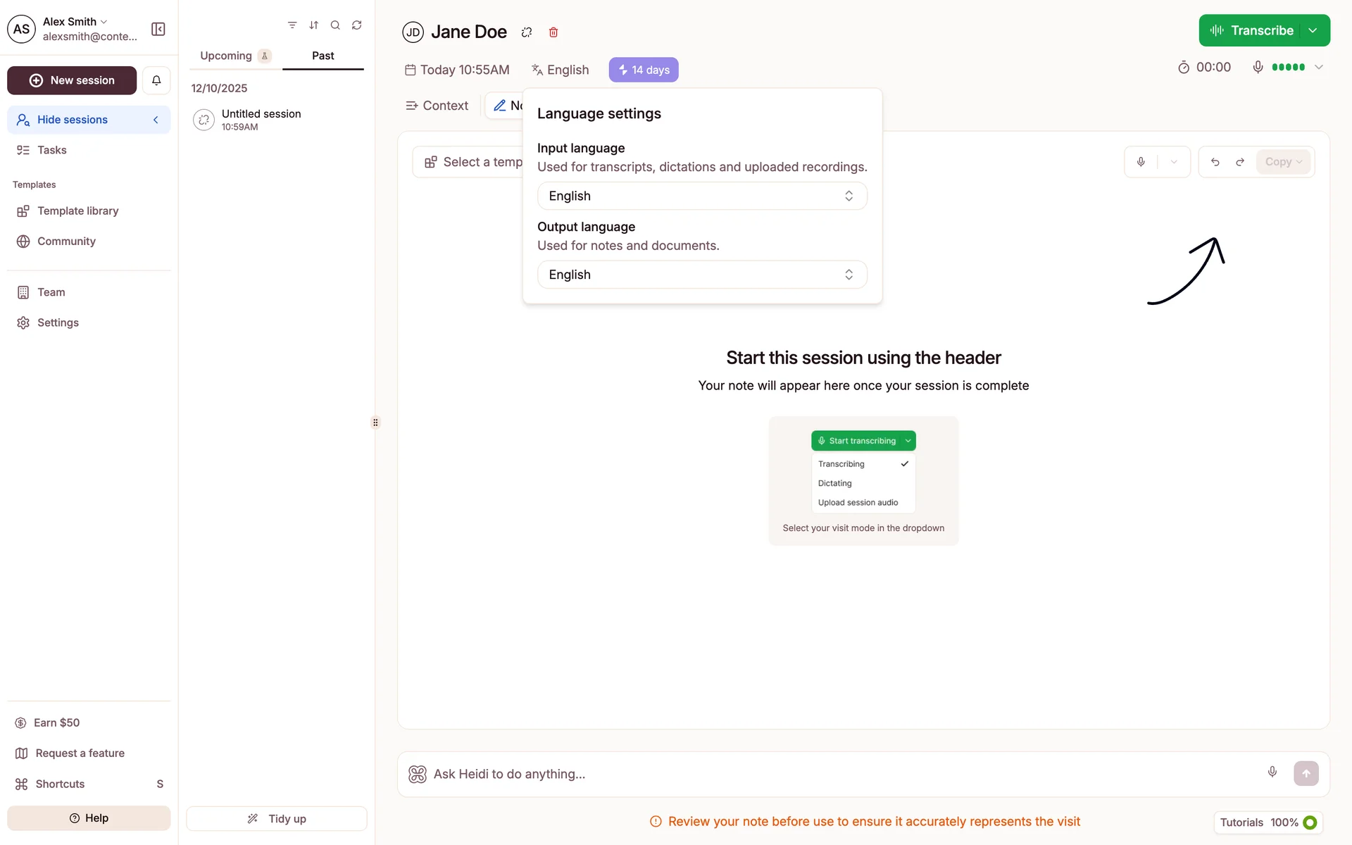Viewport: 1352px width, 845px height.
Task: Expand microphone level settings chevron
Action: (x=1319, y=68)
